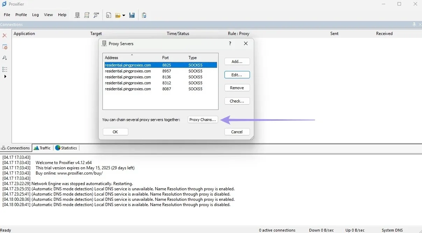Open Proxy Chains... dialog
Viewport: 422px width, 233px height.
click(203, 120)
